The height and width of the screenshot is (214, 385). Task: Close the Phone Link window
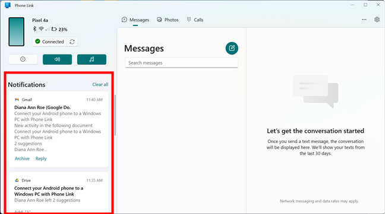coord(378,5)
